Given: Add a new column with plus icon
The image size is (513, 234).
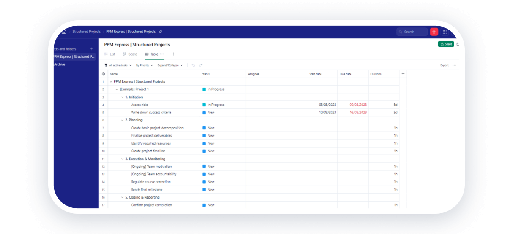Looking at the screenshot, I should click(x=403, y=74).
